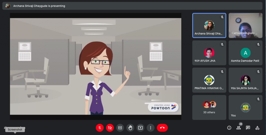Turn on the camera button
Screen dimensions: 266x135
coord(110,128)
